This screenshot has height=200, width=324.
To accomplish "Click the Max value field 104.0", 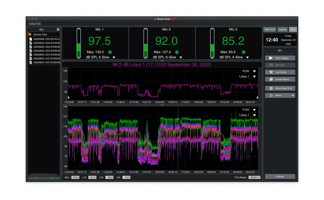I will pyautogui.click(x=75, y=177).
